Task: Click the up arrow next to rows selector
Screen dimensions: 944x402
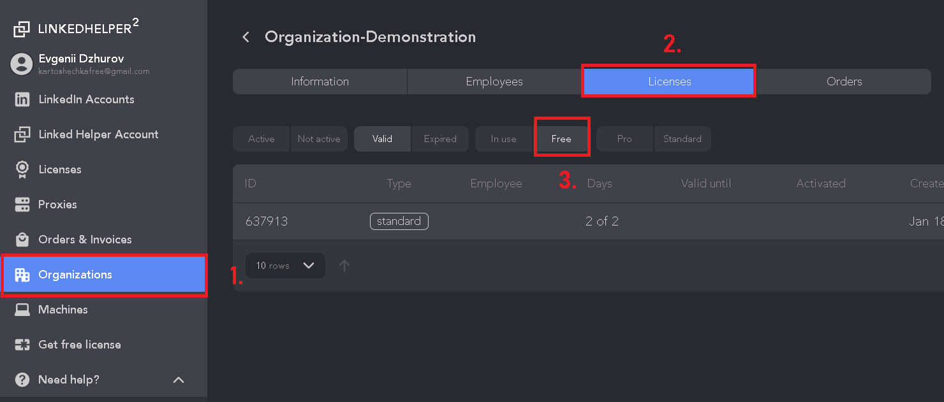Action: pyautogui.click(x=344, y=266)
